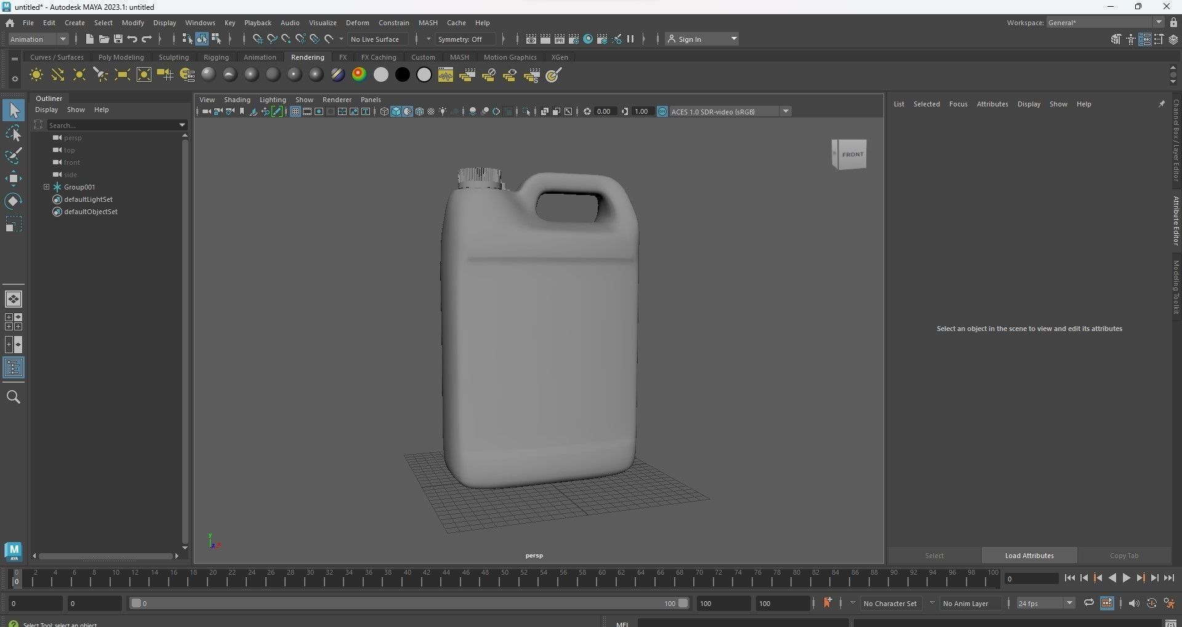1182x627 pixels.
Task: Click the black surface shader shelf icon
Action: (403, 75)
